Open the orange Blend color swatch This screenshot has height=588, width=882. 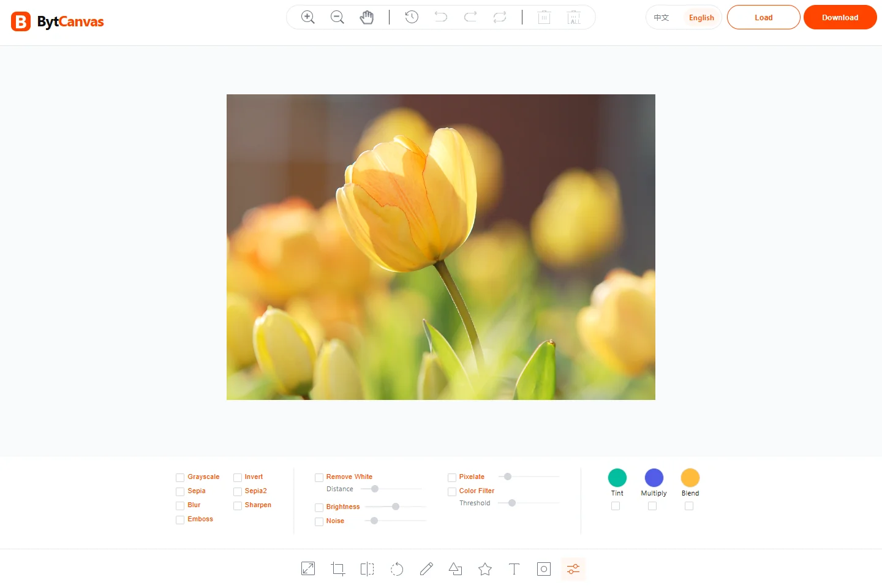(x=690, y=478)
